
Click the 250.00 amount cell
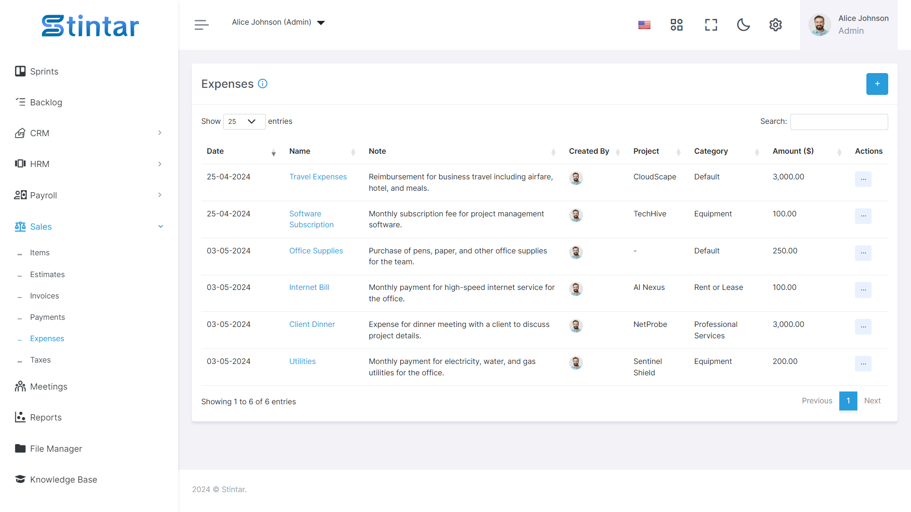click(785, 251)
